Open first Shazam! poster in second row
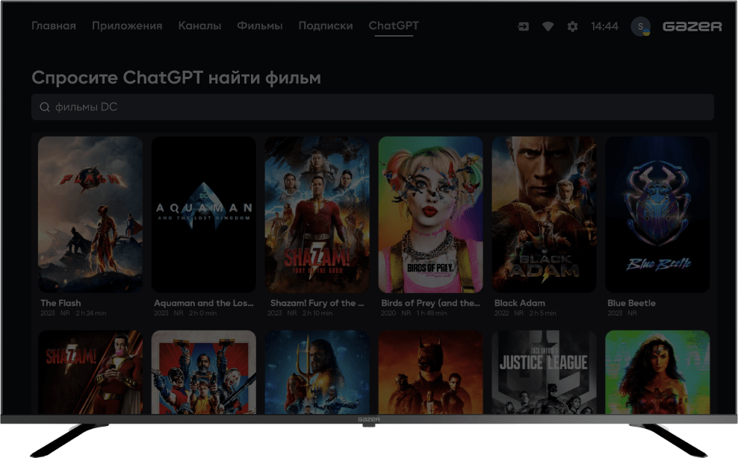The image size is (738, 458). point(90,372)
